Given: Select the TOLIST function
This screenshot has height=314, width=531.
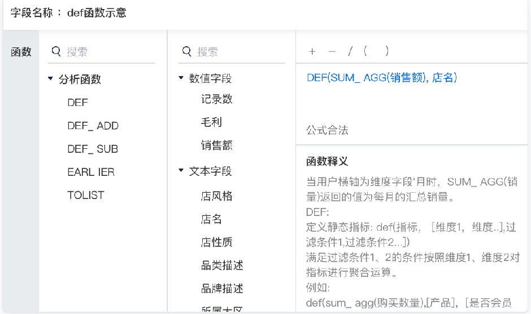Looking at the screenshot, I should pyautogui.click(x=86, y=195).
